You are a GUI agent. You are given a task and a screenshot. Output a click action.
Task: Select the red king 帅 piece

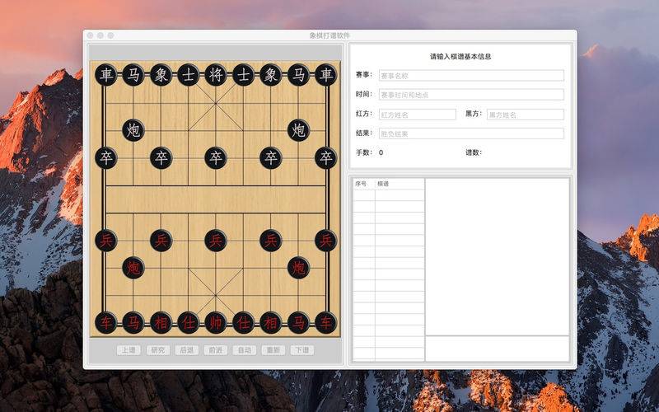(x=216, y=322)
